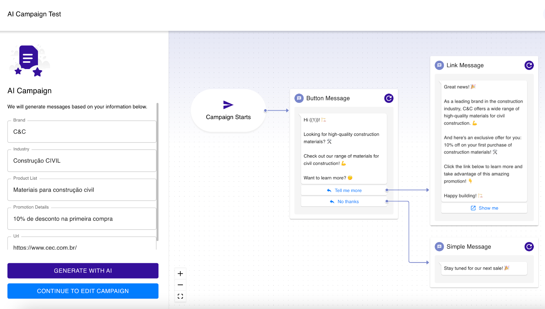Click the AI Campaign Test page title
The width and height of the screenshot is (545, 309).
point(34,14)
